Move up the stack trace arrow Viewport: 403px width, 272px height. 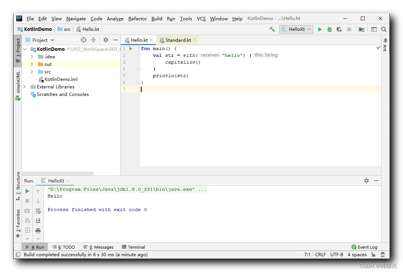click(38, 191)
